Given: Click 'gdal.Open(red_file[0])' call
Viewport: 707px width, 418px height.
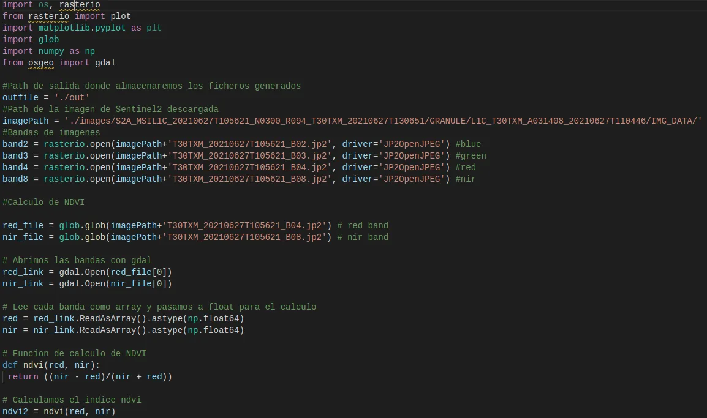Looking at the screenshot, I should coord(115,272).
